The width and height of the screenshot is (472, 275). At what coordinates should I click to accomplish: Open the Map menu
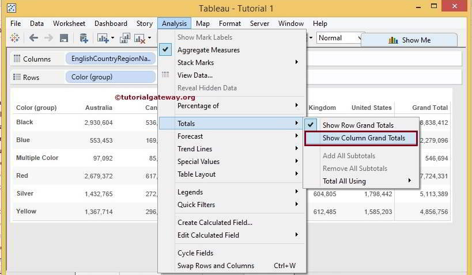pos(203,24)
